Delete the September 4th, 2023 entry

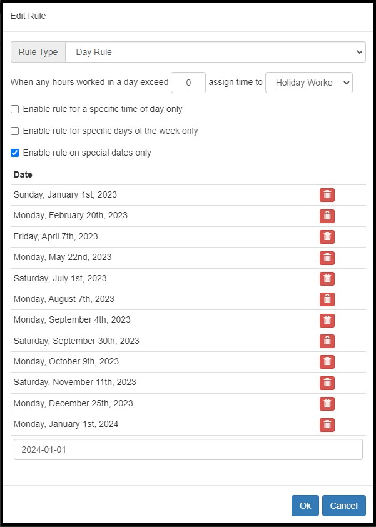(327, 320)
